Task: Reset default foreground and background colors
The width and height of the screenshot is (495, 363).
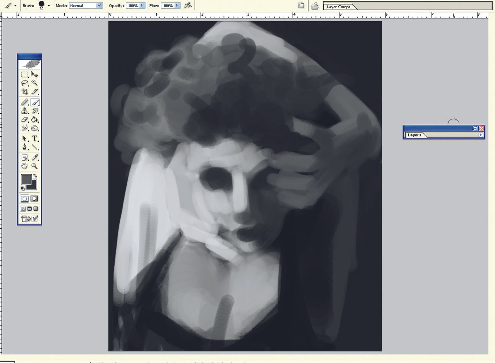Action: [x=23, y=188]
